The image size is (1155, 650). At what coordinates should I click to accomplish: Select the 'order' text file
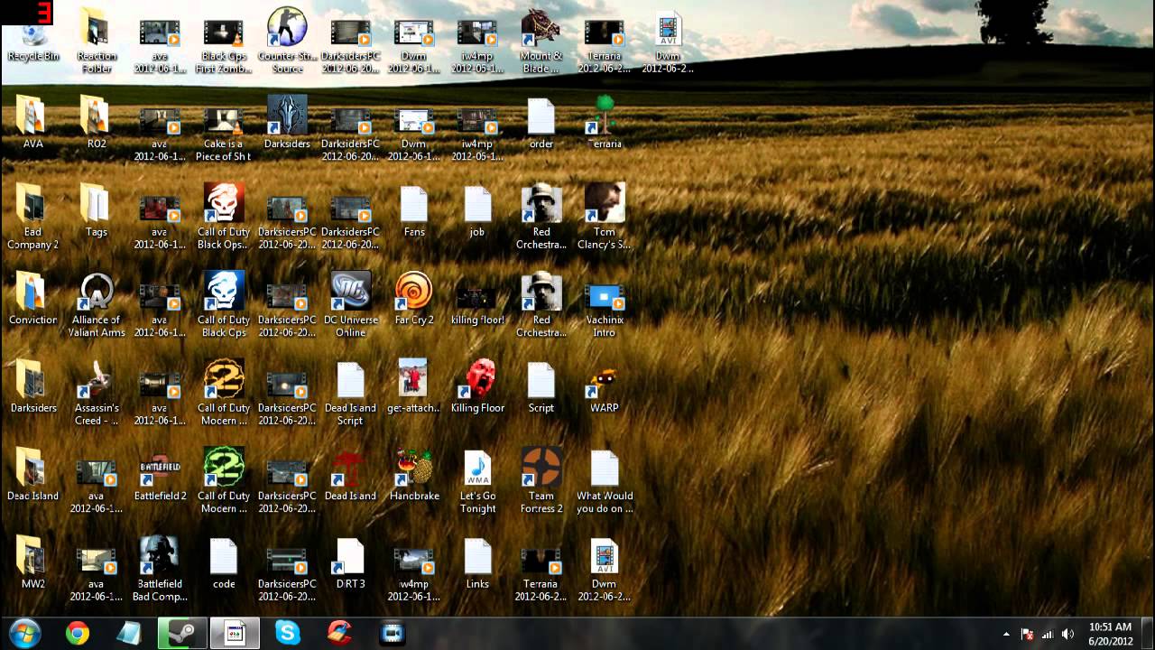(541, 123)
